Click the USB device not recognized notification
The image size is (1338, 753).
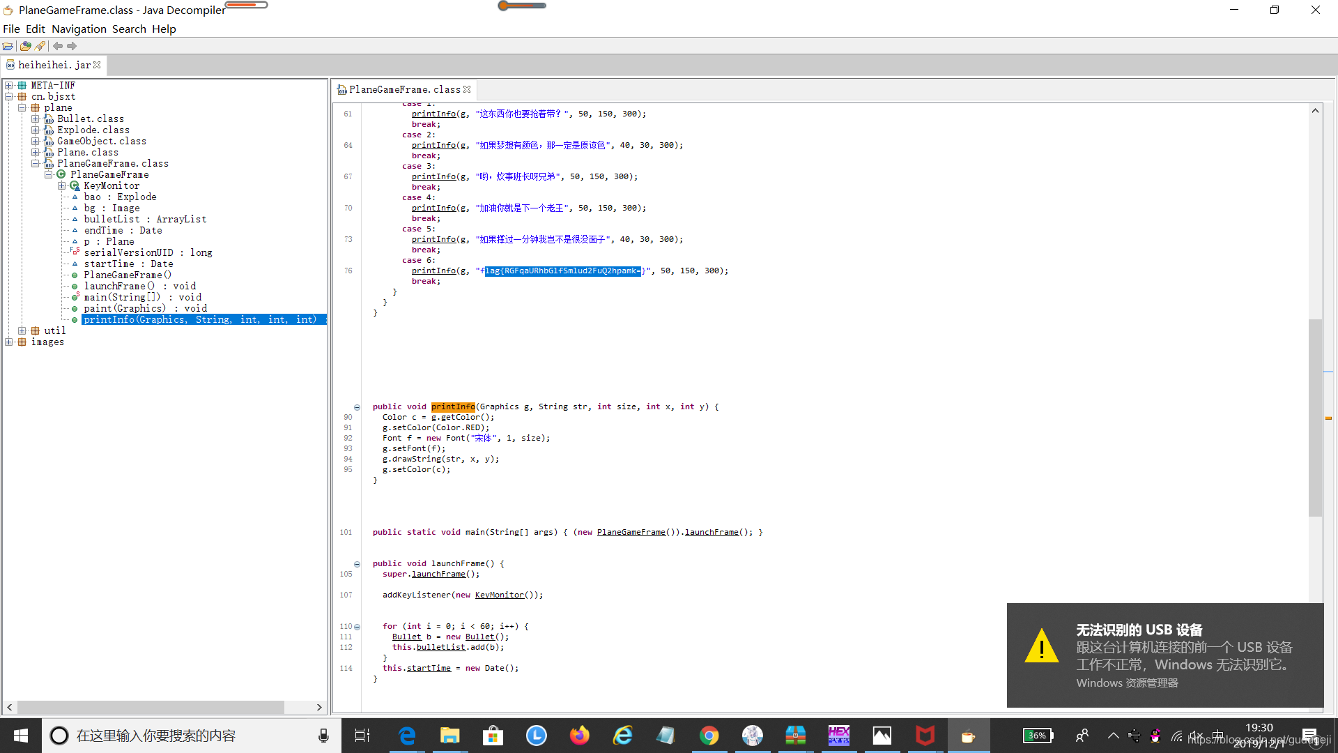[1165, 655]
